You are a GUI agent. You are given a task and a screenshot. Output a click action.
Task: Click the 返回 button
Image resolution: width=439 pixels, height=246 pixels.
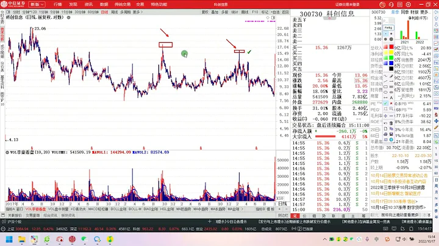pos(285,12)
